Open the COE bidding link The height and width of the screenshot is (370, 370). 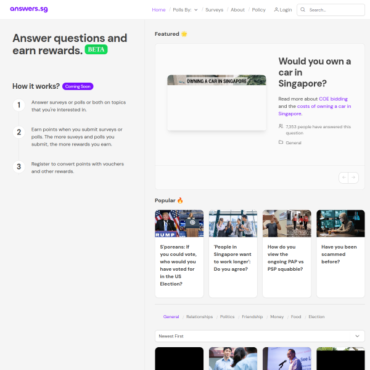click(x=333, y=99)
